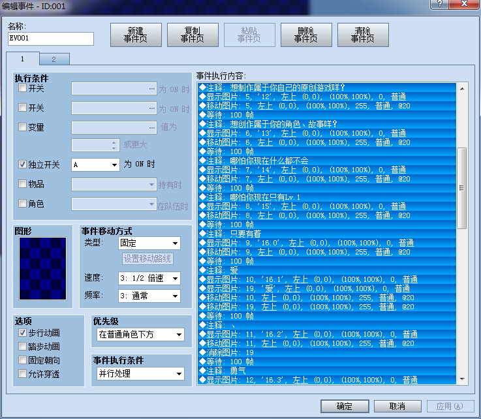This screenshot has height=419, width=481.
Task: Select the 消除图片: 19 line
Action: click(x=327, y=352)
